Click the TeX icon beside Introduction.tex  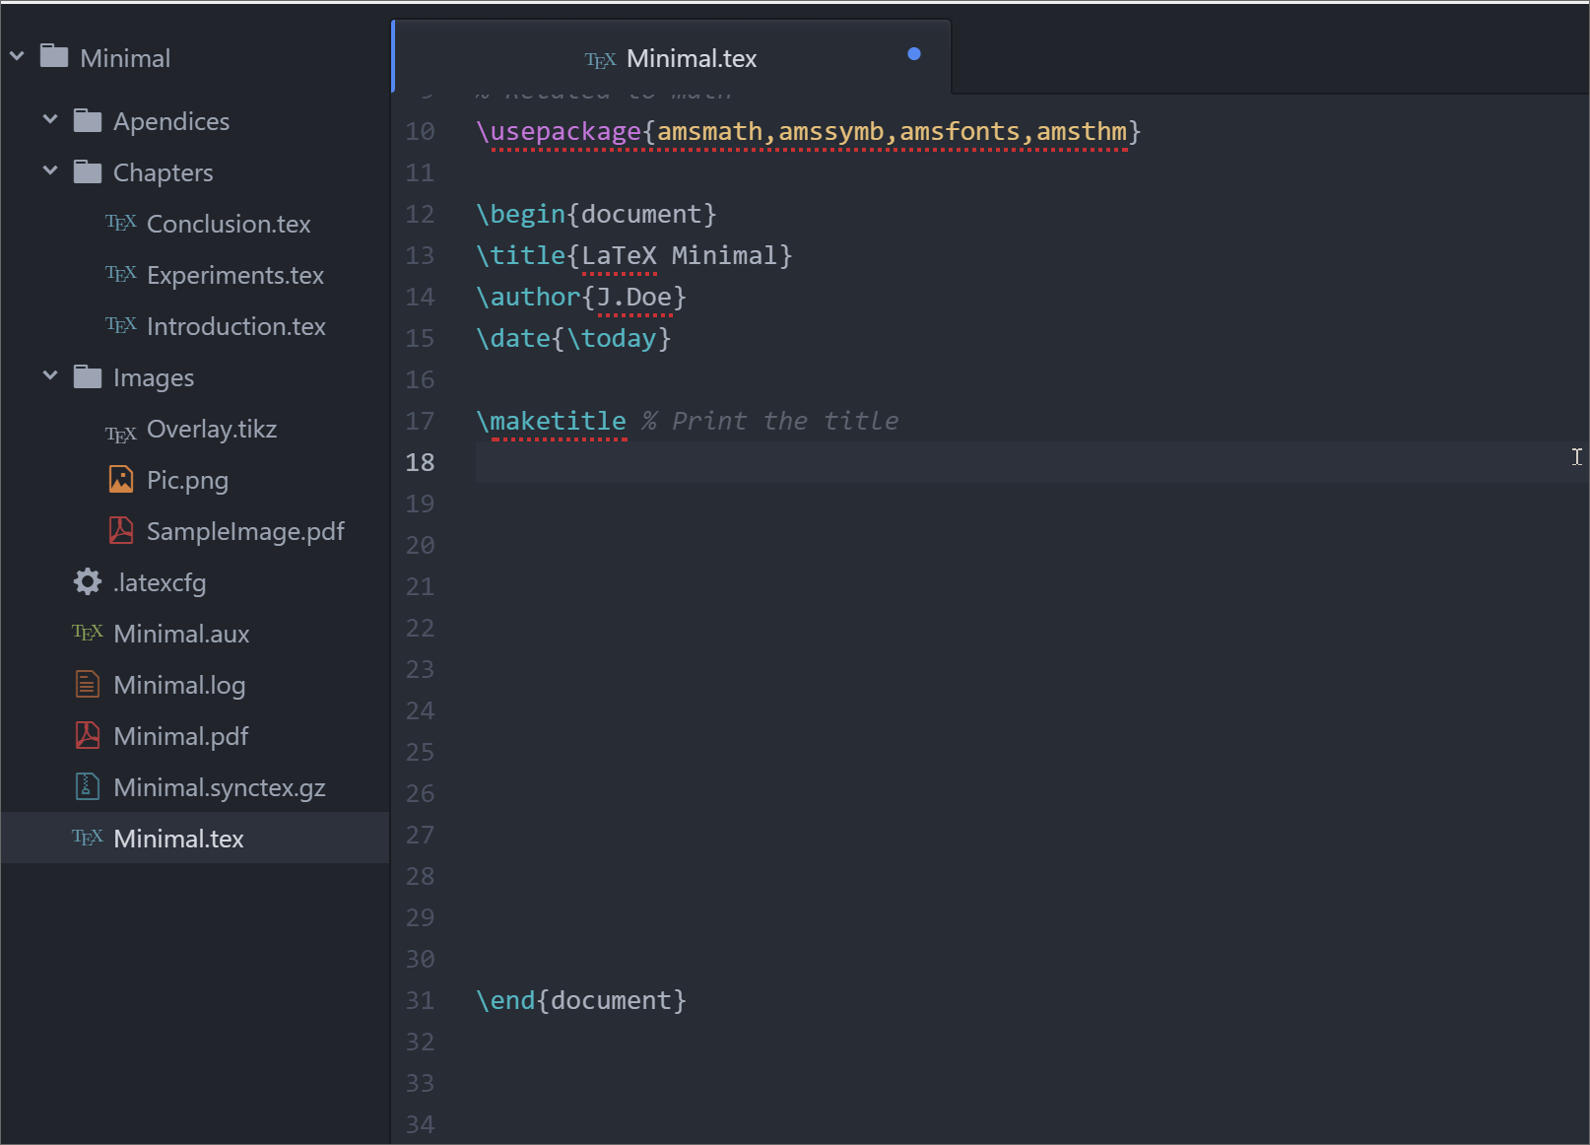(x=121, y=325)
